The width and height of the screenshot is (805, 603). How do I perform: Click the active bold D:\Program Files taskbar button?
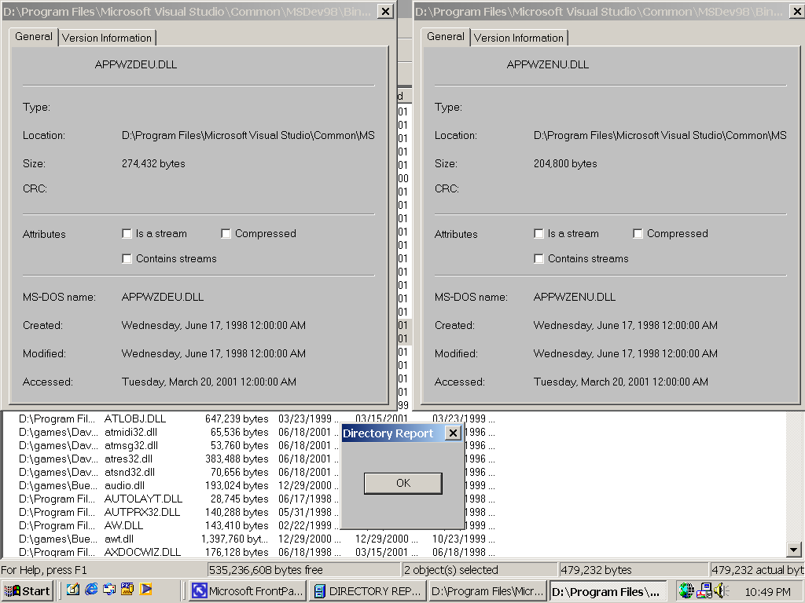608,591
